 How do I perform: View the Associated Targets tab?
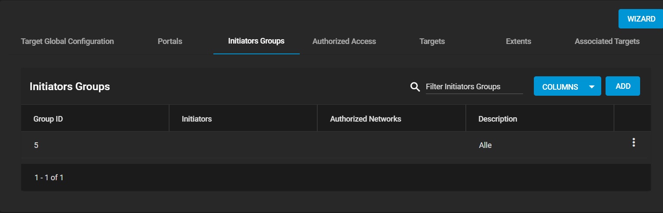[x=607, y=41]
